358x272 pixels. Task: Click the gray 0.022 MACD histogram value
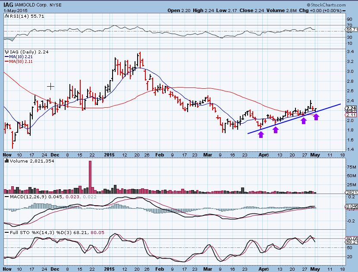[90, 197]
